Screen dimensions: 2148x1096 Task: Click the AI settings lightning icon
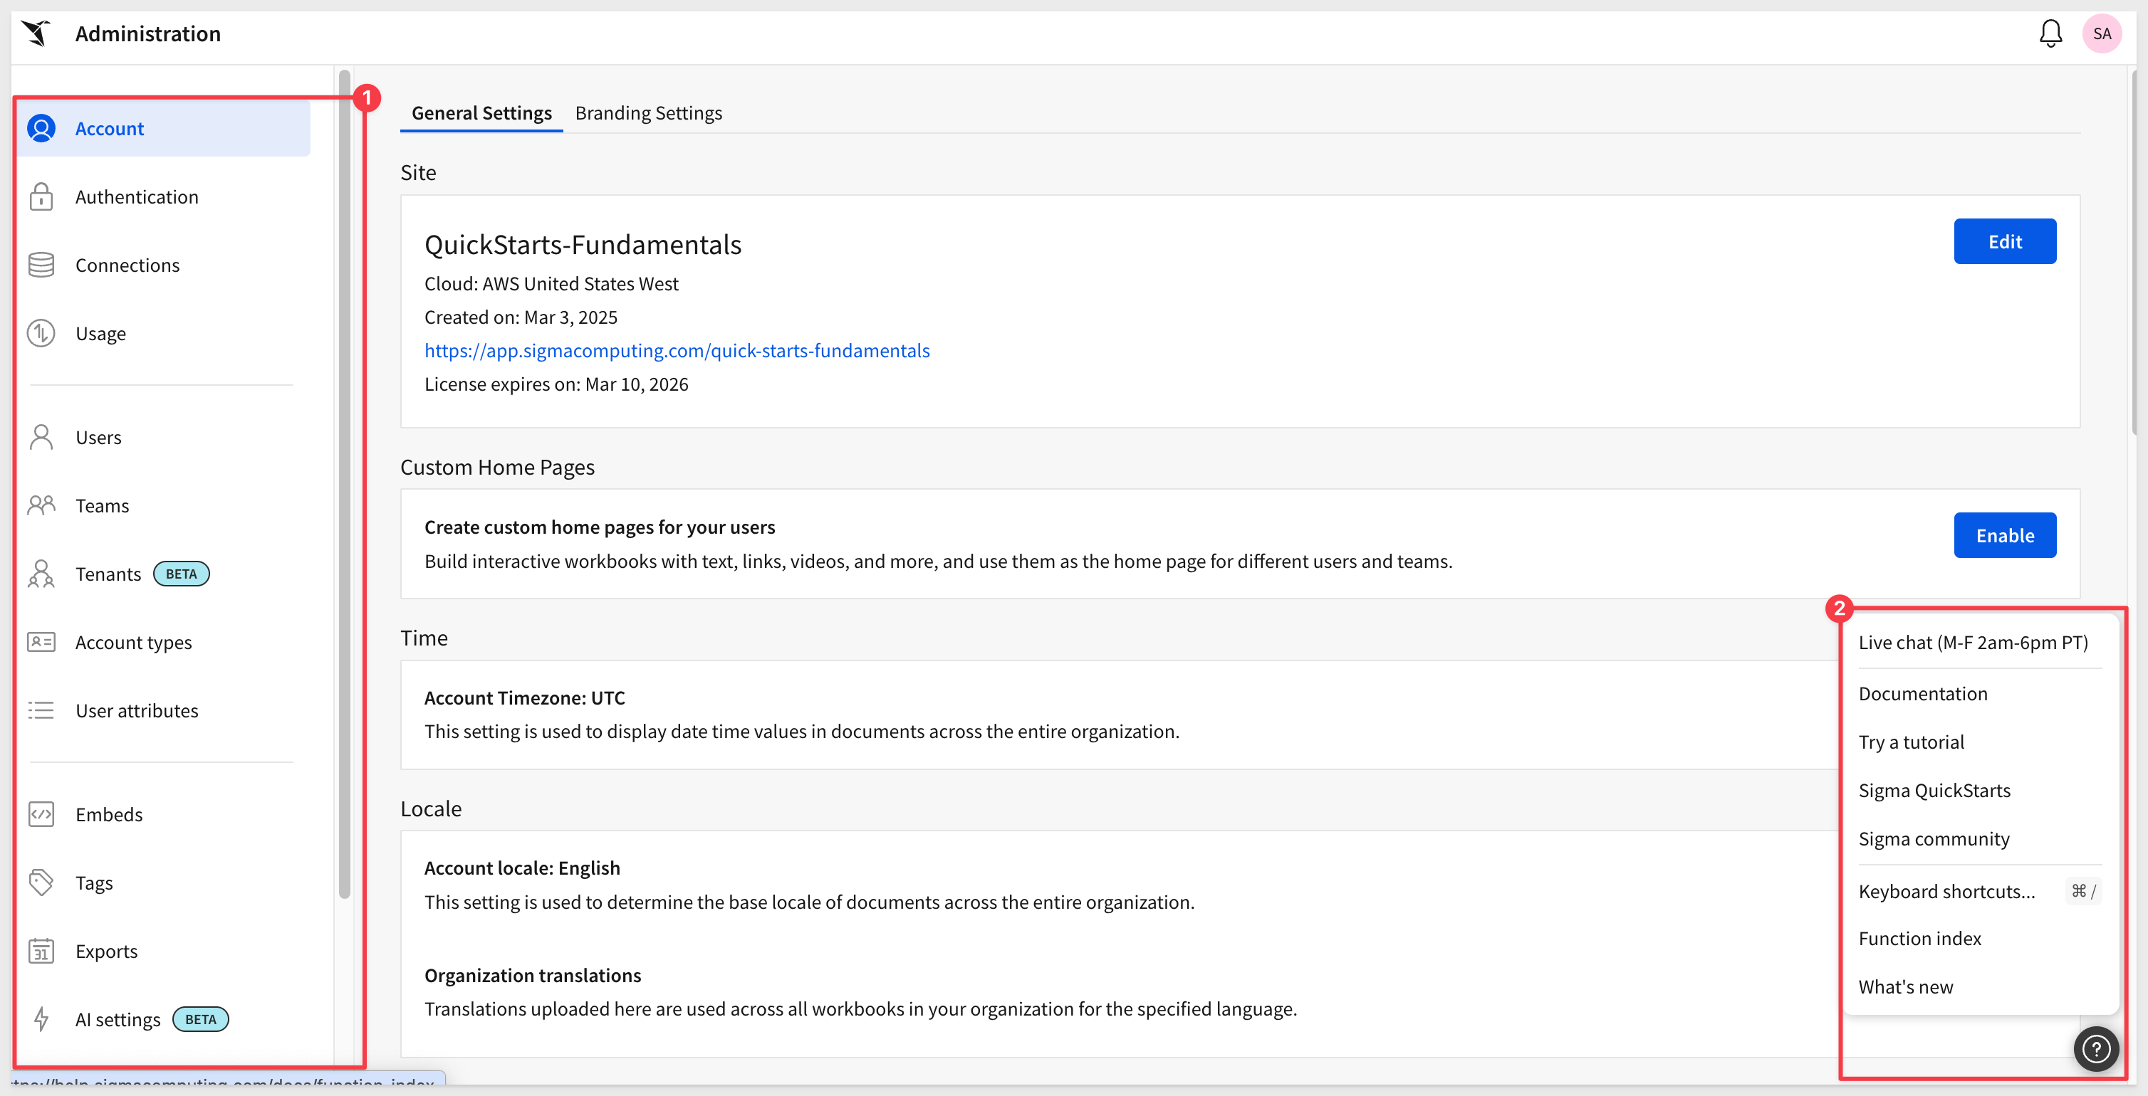[41, 1018]
